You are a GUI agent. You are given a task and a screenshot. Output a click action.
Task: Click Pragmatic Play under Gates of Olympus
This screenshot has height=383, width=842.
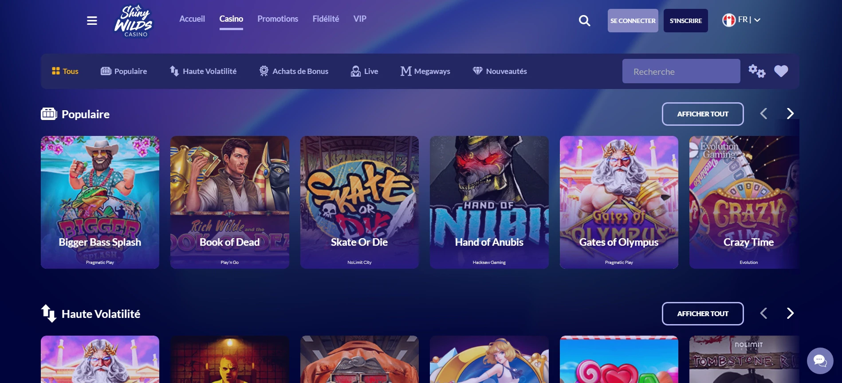[x=619, y=263]
